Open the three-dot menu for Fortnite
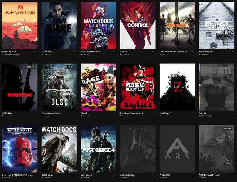Image resolution: width=237 pixels, height=182 pixels. point(232,113)
